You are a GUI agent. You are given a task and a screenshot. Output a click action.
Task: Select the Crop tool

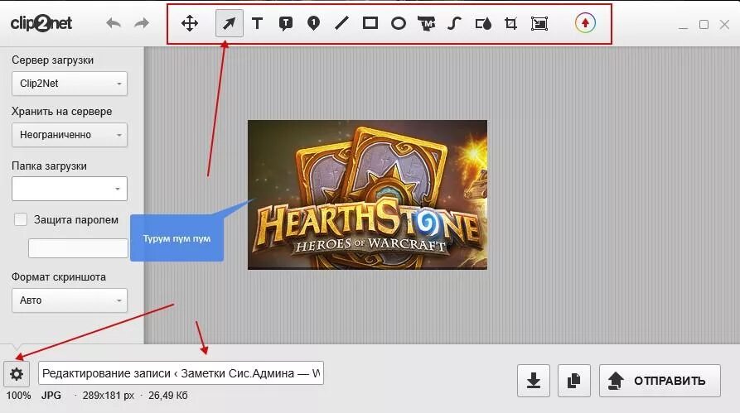click(511, 23)
